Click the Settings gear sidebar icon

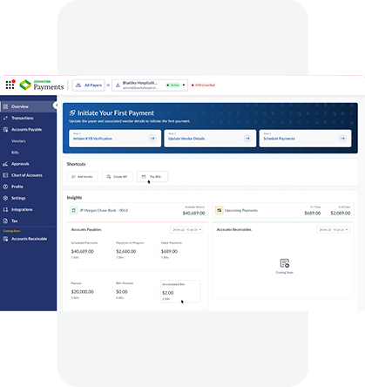coord(5,198)
